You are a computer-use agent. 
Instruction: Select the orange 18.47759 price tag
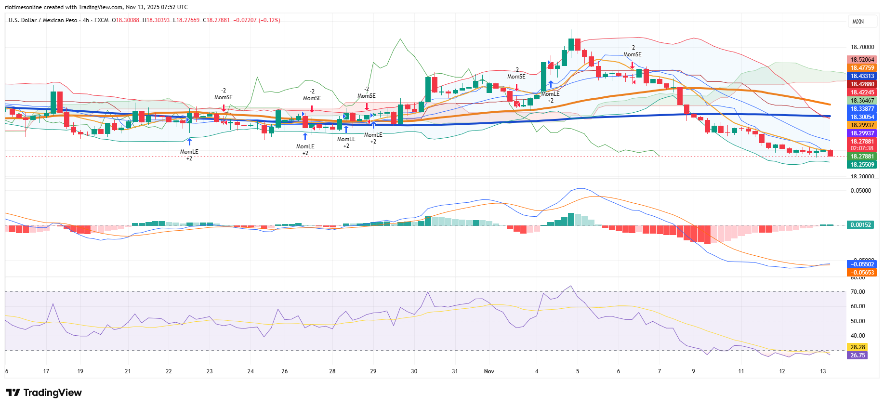coord(862,68)
